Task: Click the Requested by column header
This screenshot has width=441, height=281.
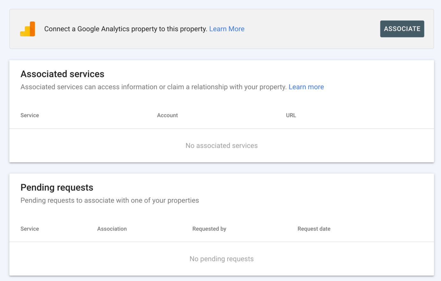Action: tap(209, 229)
